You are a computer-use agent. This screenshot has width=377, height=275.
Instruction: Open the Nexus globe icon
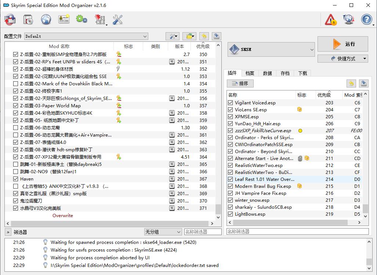(x=46, y=19)
